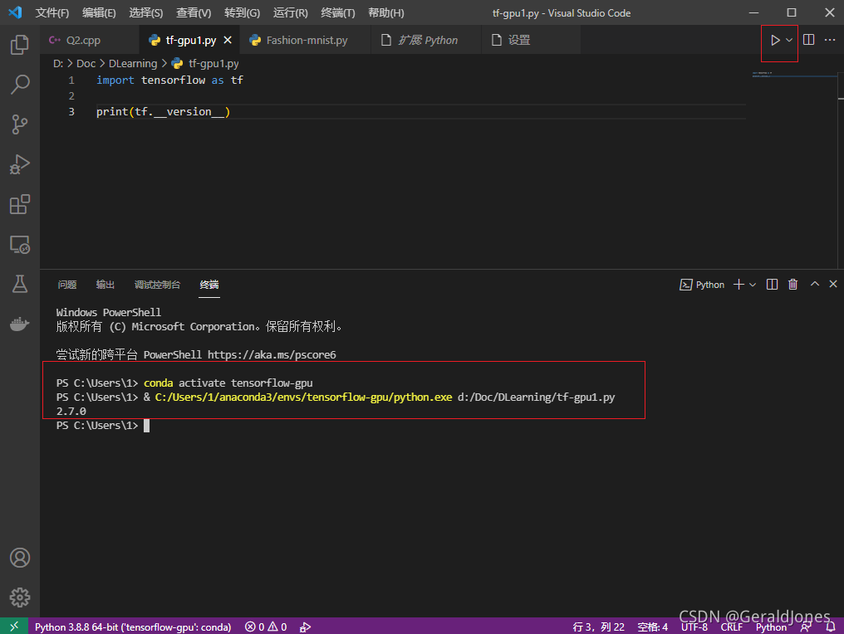Open the aka.ms/pscore6 link in terminal
This screenshot has width=844, height=634.
[x=272, y=355]
